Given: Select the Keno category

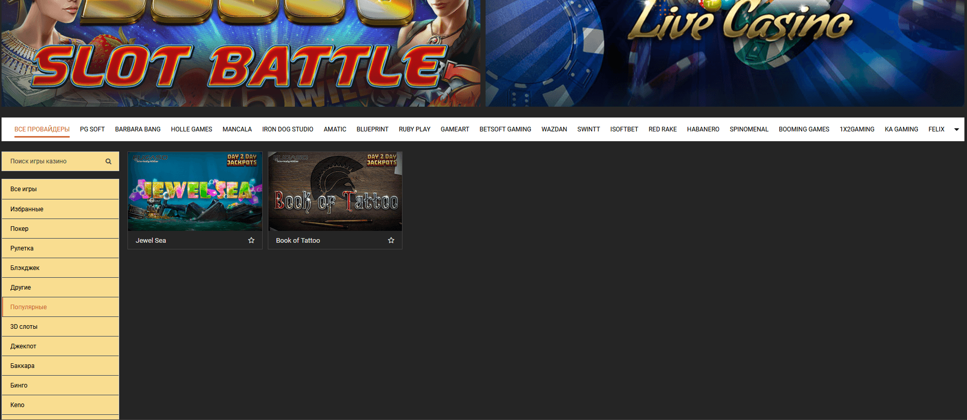Looking at the screenshot, I should click(60, 405).
